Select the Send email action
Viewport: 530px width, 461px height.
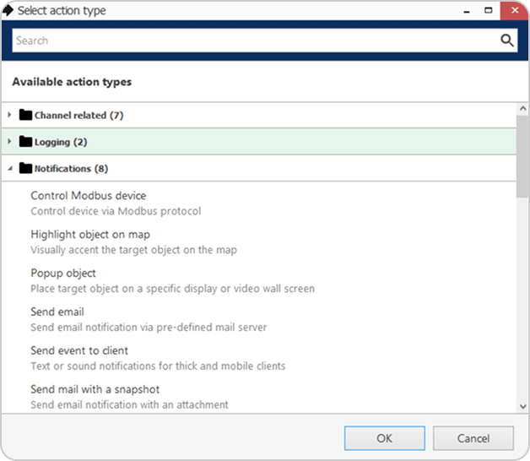pyautogui.click(x=57, y=312)
